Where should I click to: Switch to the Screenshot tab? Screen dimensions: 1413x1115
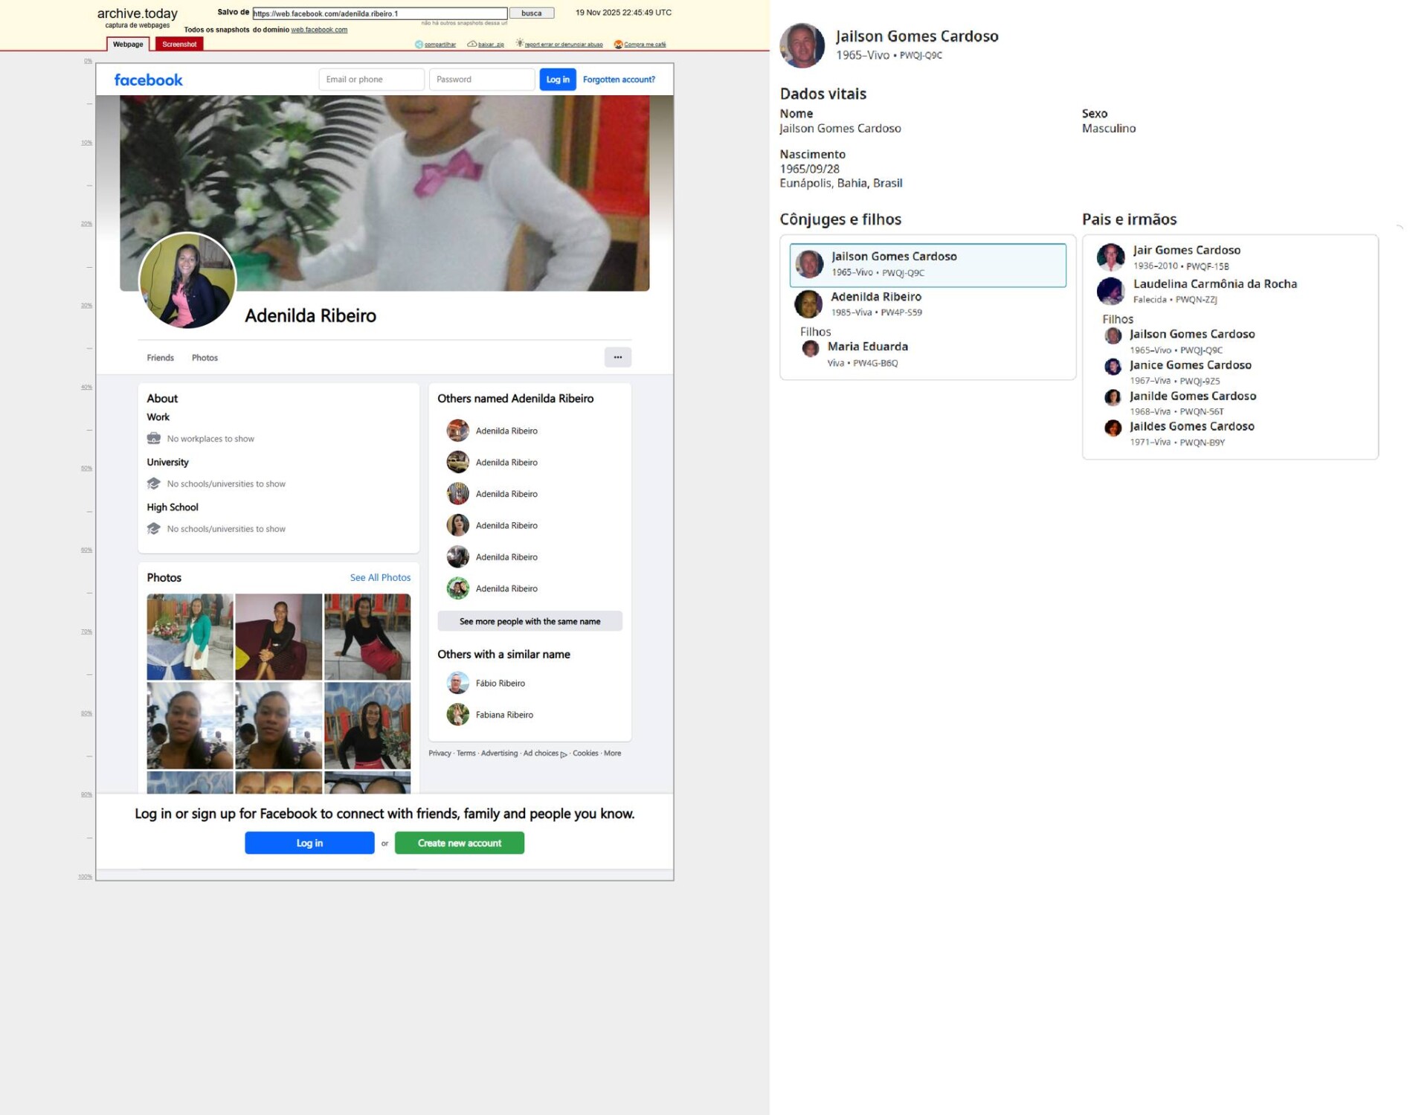click(x=179, y=45)
